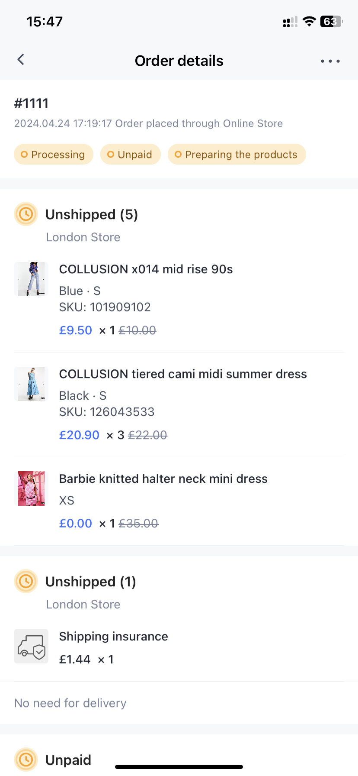The height and width of the screenshot is (776, 358).
Task: Tap the Wi-Fi status icon
Action: (x=309, y=21)
